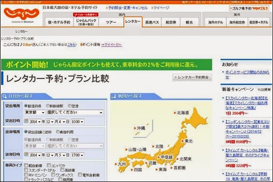Click レンタカー breadcrumb in gray bar
Image resolution: width=273 pixels, height=182 pixels.
[21, 32]
